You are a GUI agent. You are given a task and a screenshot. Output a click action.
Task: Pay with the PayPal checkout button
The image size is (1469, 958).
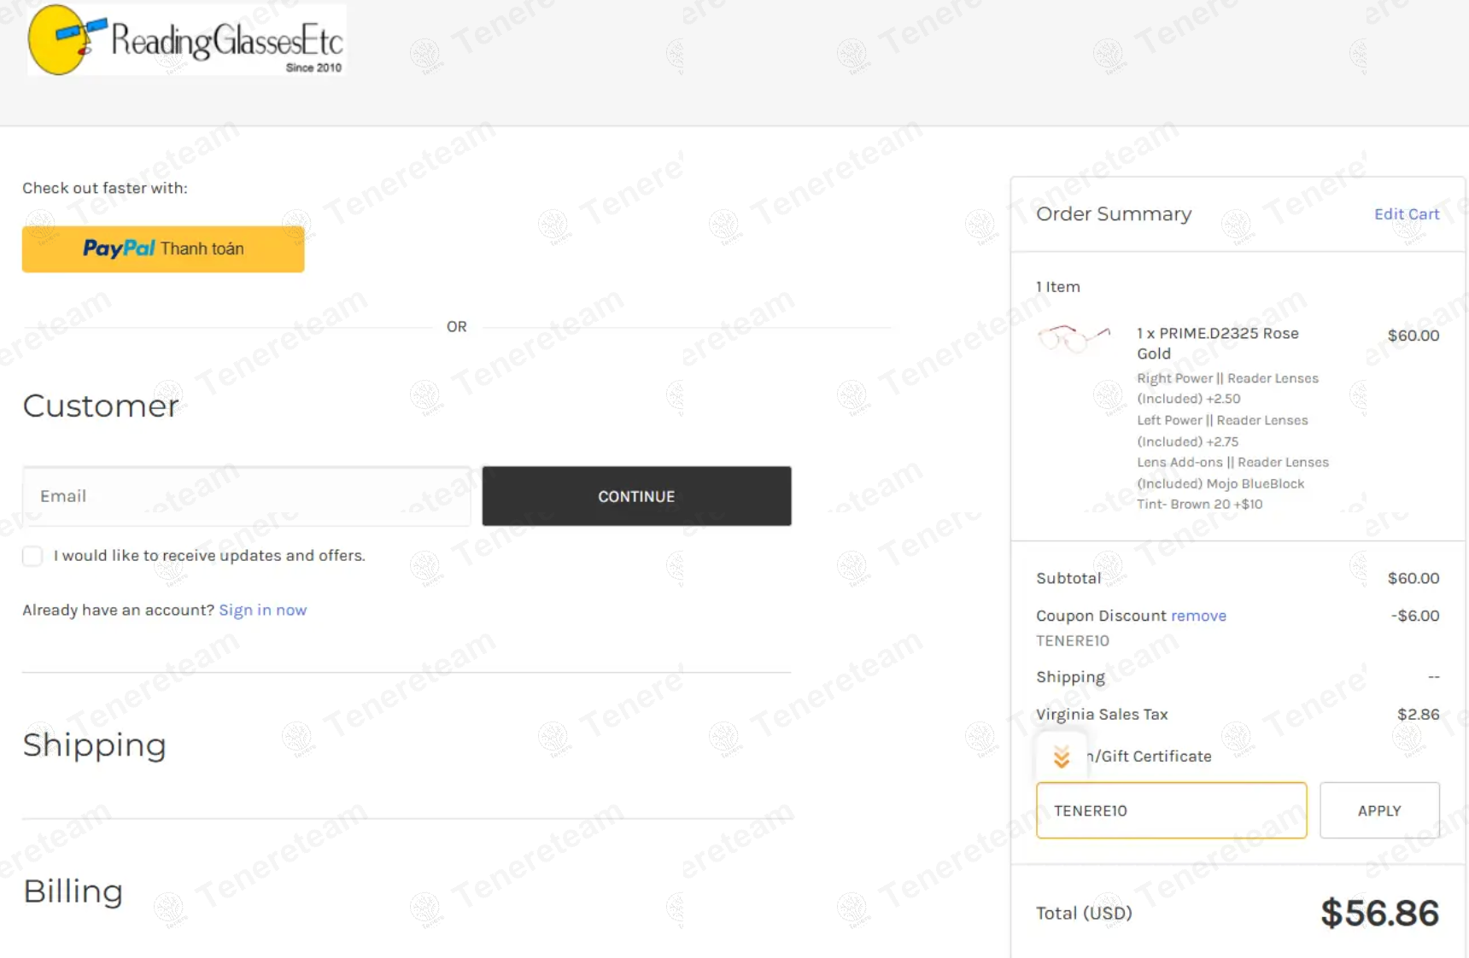pyautogui.click(x=163, y=248)
